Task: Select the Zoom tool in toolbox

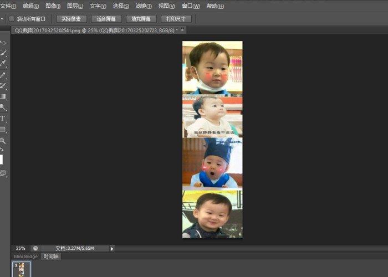Action: click(3, 141)
